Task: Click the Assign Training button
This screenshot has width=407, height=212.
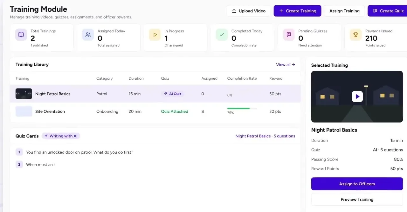Action: 344,11
